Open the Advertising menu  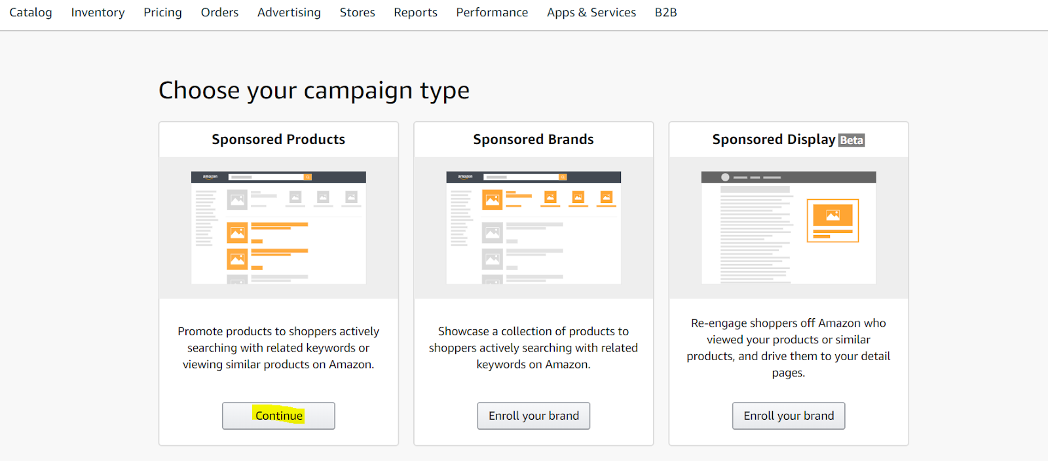[x=289, y=12]
